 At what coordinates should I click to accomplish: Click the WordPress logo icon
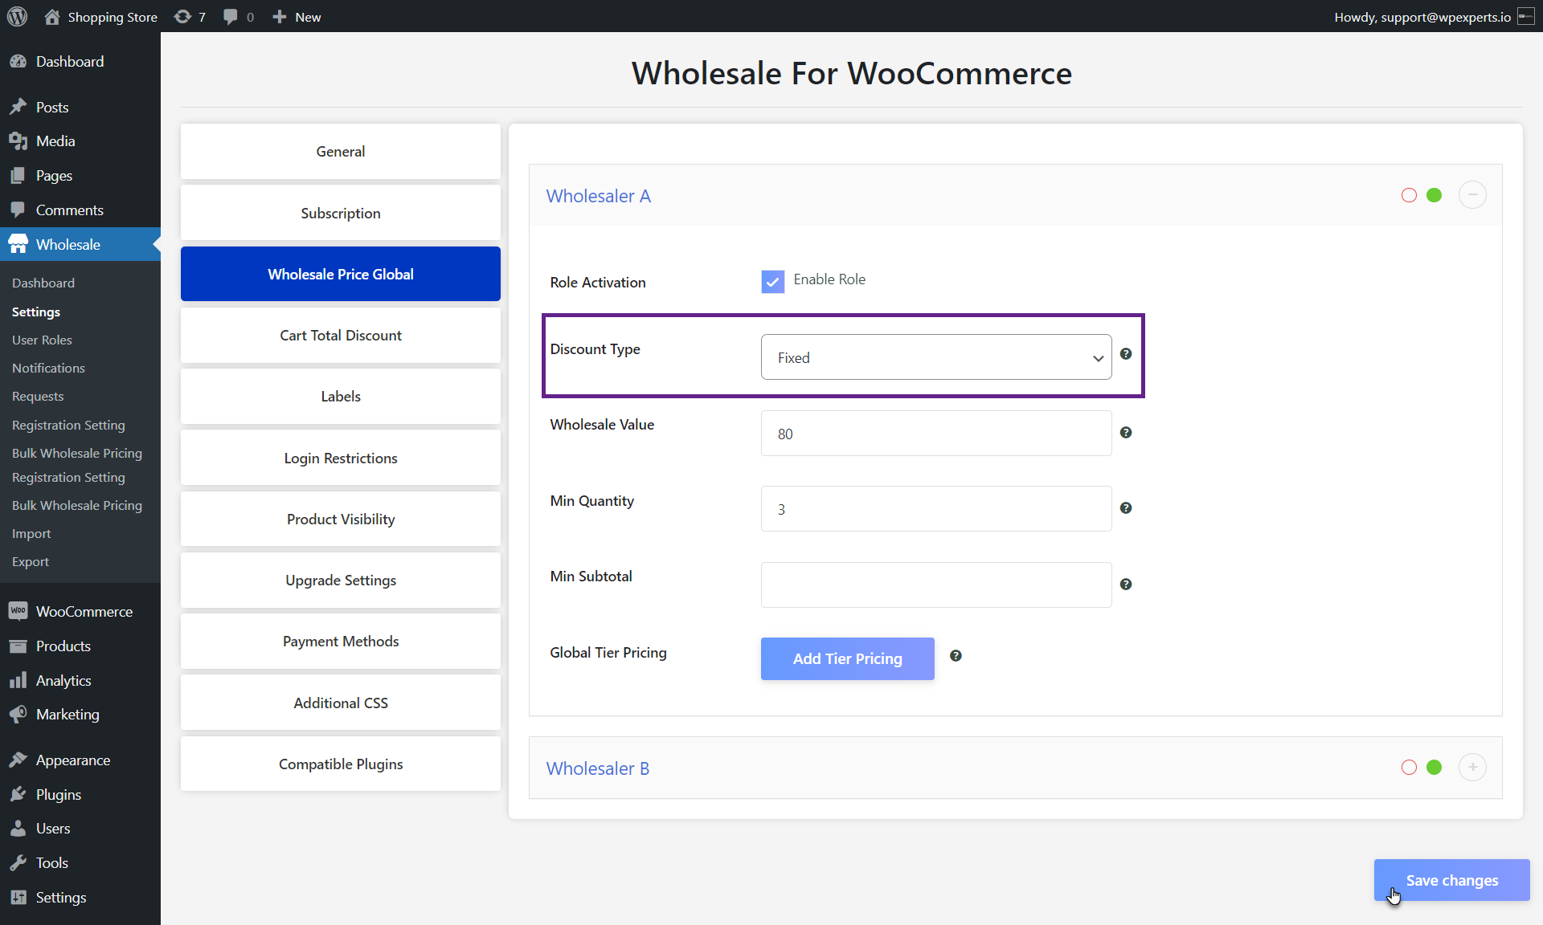pos(17,16)
